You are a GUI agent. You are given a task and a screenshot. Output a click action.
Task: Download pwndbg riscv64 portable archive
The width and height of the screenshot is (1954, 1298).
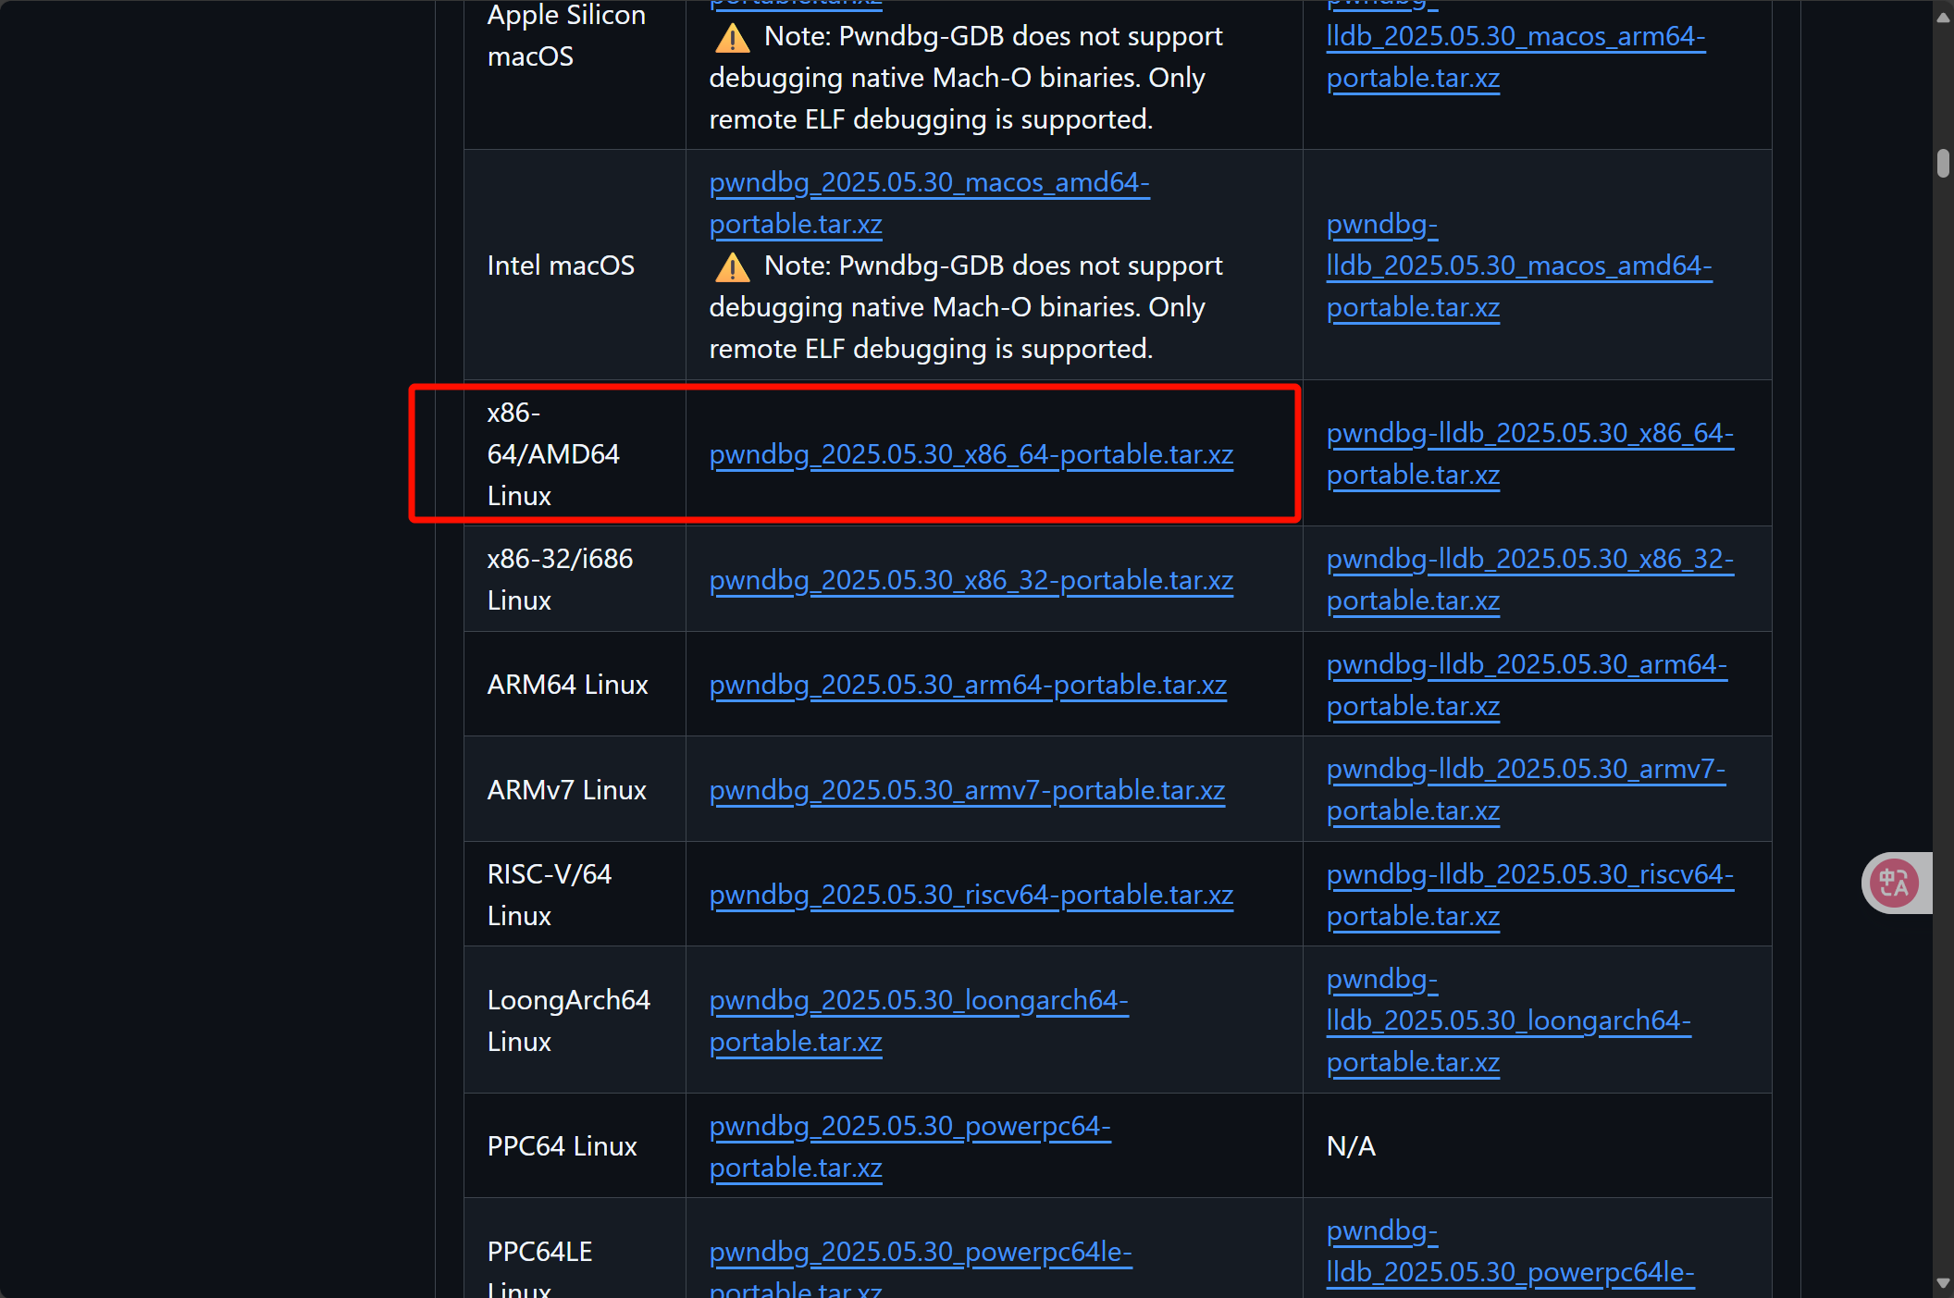[971, 895]
